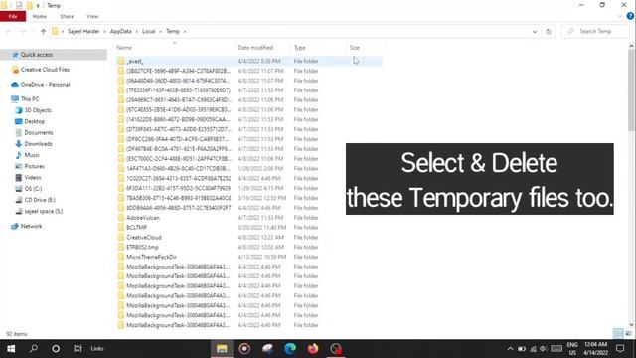Open the volume icon in system tray
This screenshot has width=636, height=358.
coord(543,349)
